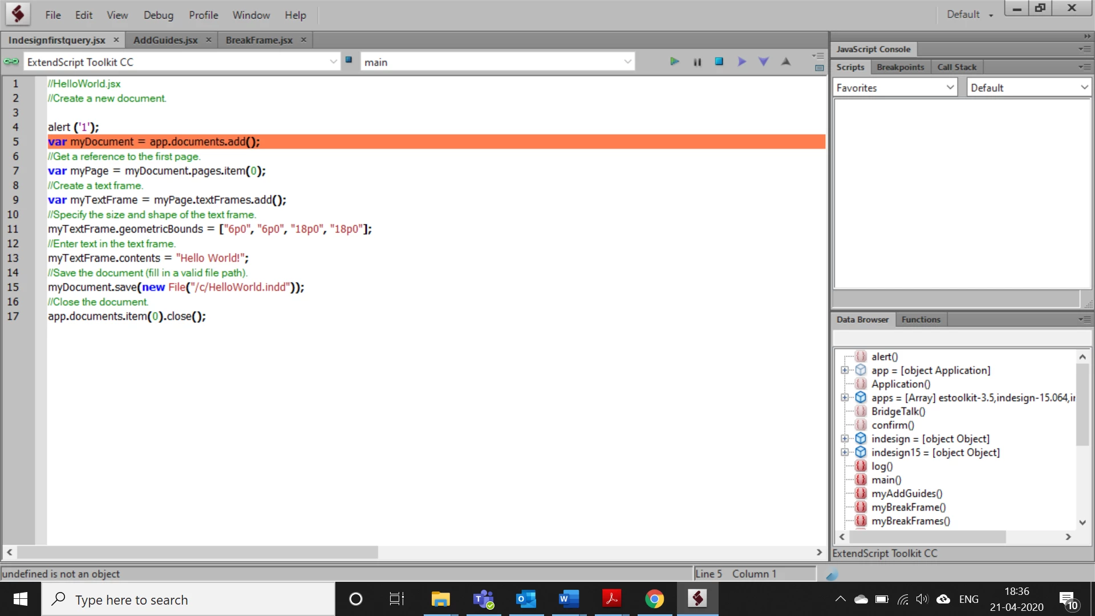
Task: Click the Step Into debug icon
Action: pos(764,62)
